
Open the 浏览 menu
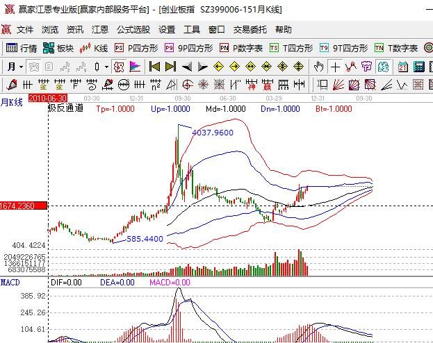coord(50,30)
